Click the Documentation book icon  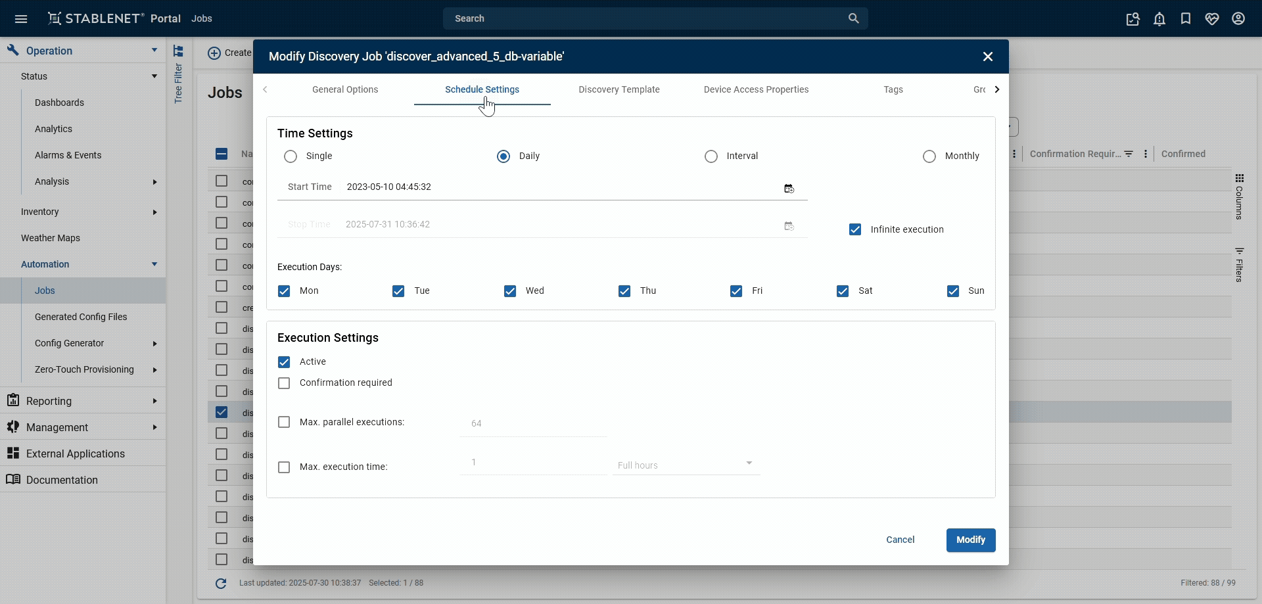coord(12,480)
